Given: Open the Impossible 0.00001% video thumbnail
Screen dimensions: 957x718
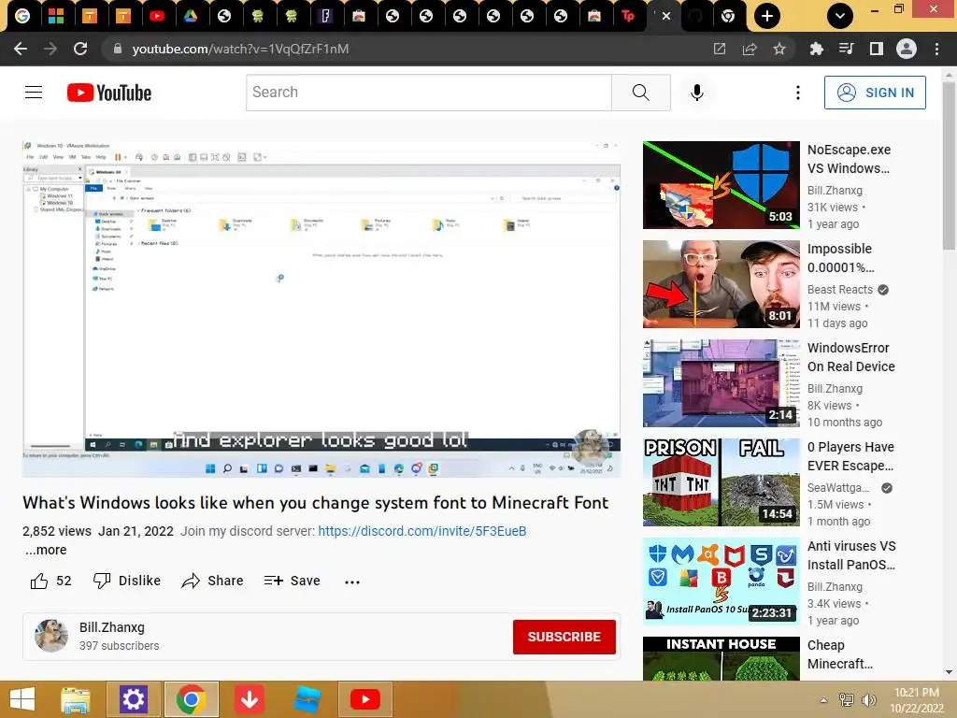Looking at the screenshot, I should [x=721, y=284].
